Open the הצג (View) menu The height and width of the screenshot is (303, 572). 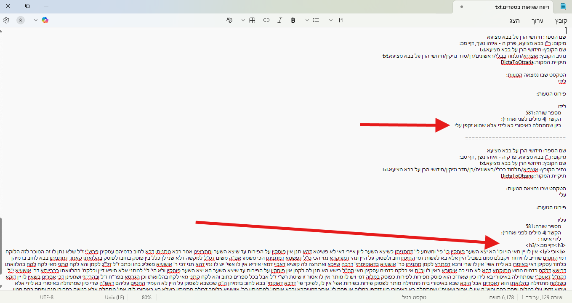[x=515, y=21]
